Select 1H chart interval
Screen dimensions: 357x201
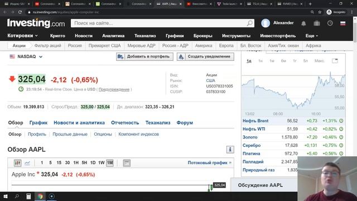click(x=76, y=162)
